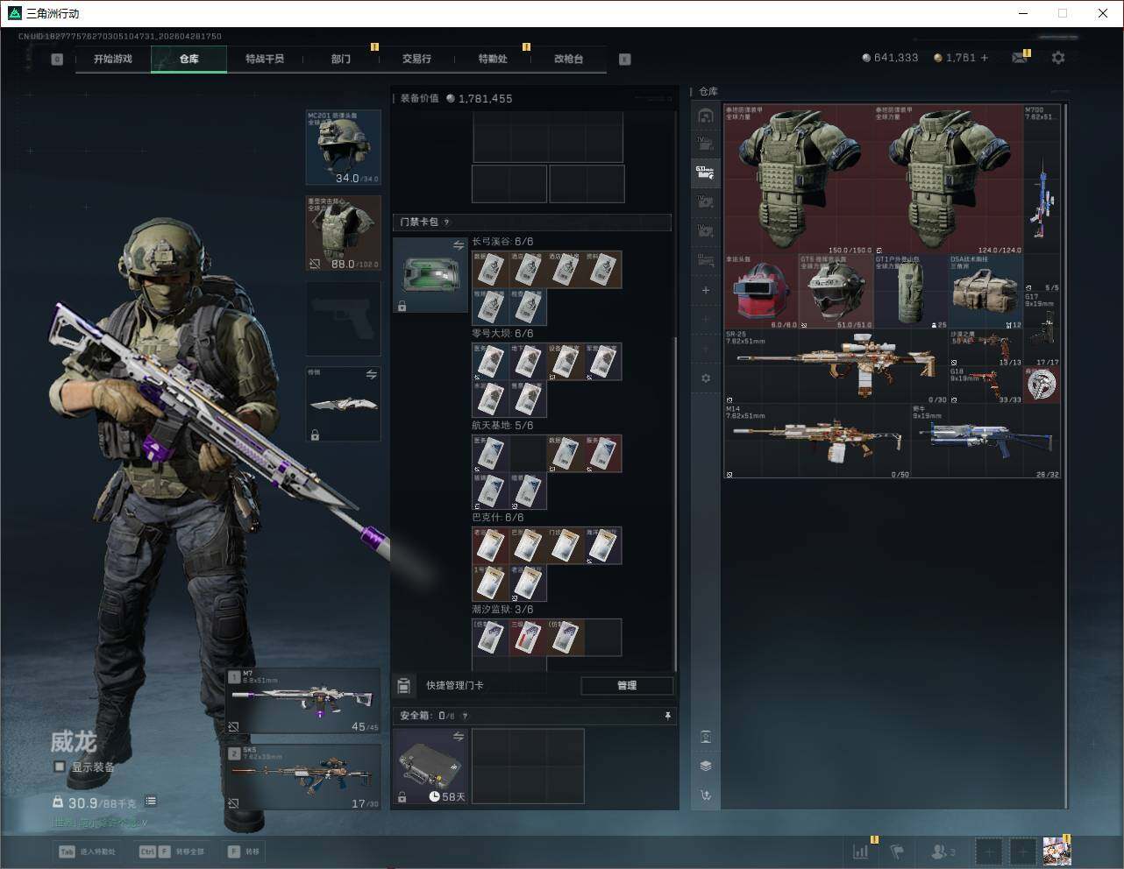This screenshot has width=1124, height=869.
Task: Select the DSA tactical duffel bag
Action: 985,292
